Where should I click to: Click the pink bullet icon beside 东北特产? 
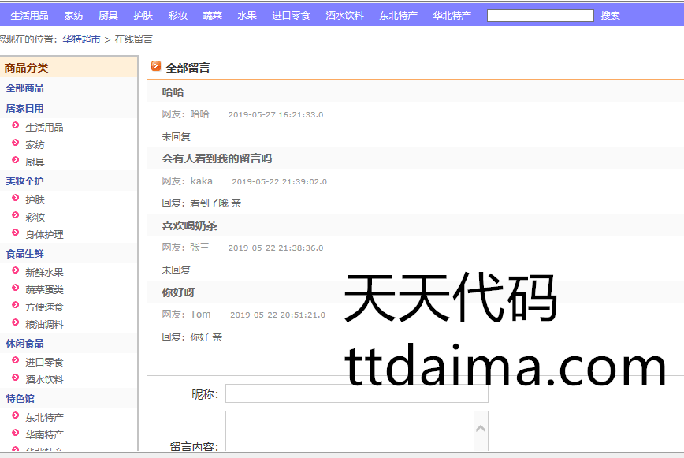tap(15, 416)
